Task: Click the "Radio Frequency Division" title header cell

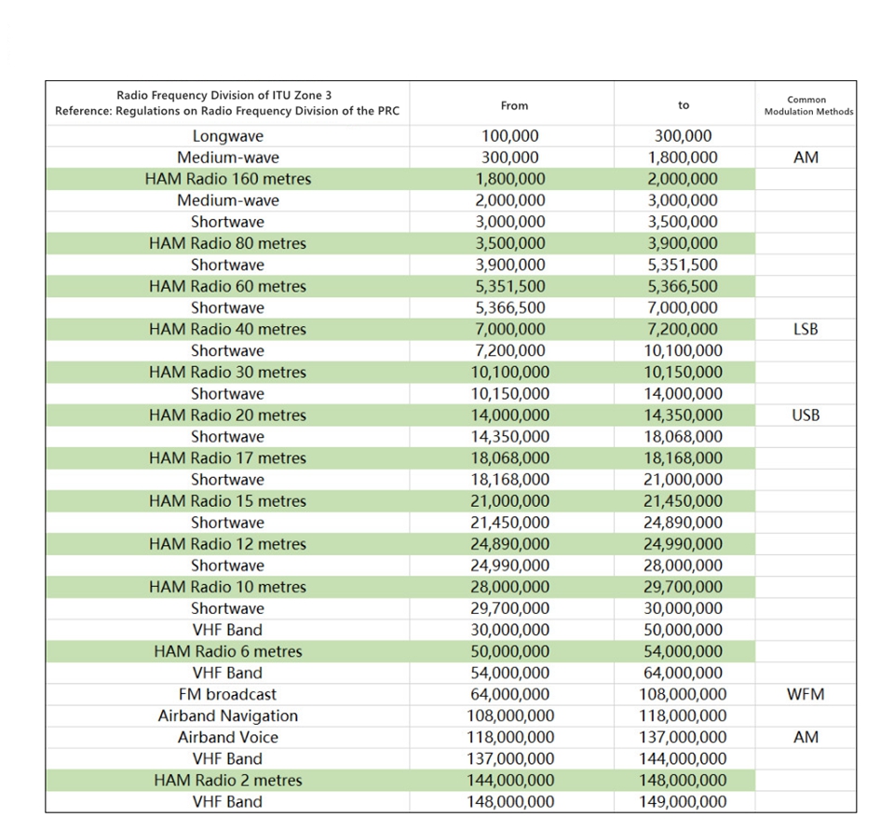Action: (x=228, y=102)
